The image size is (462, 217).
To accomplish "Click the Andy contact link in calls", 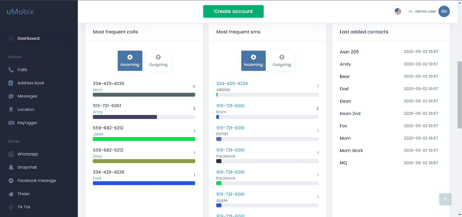I will 98,112.
